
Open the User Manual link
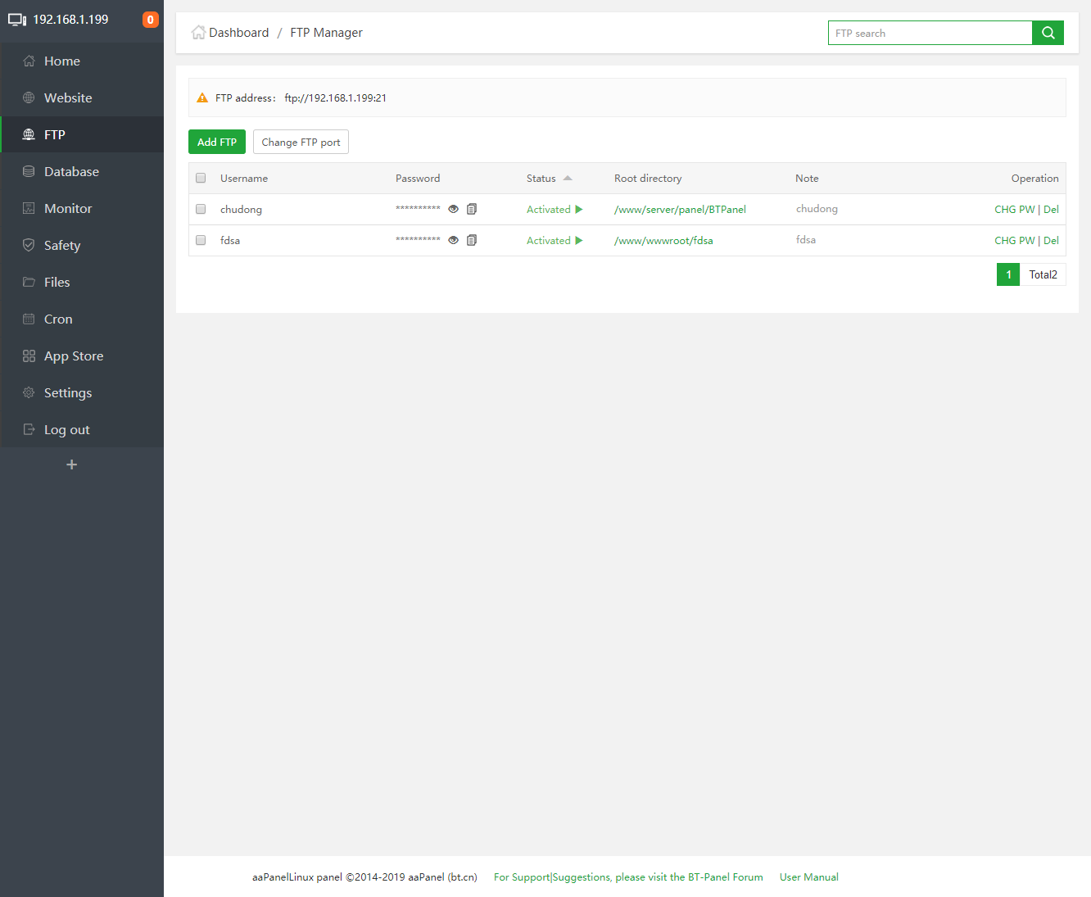[809, 877]
